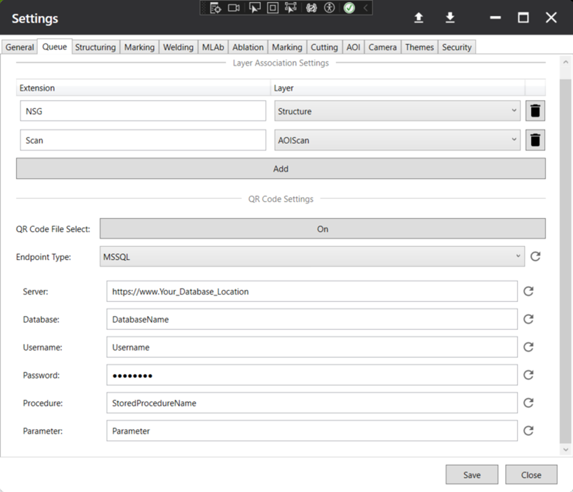Open the Endpoint Type MSSQL dropdown
573x492 pixels.
312,256
